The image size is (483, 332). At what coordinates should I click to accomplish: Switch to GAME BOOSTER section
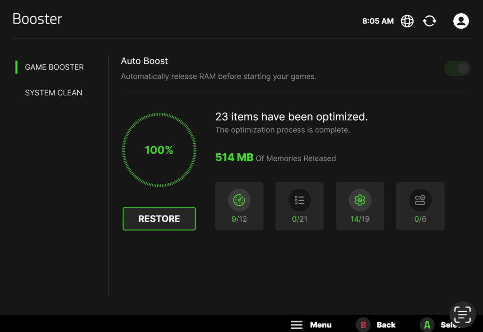(x=54, y=67)
